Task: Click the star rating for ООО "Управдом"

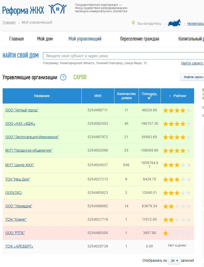Action: 177,206
